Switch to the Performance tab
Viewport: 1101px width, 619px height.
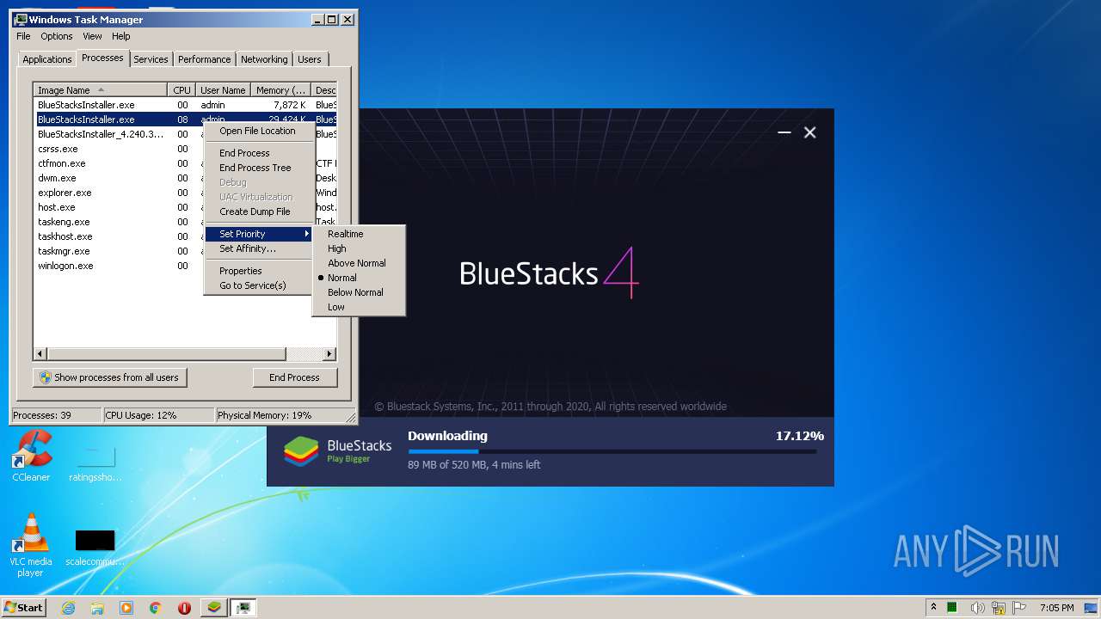click(x=204, y=59)
